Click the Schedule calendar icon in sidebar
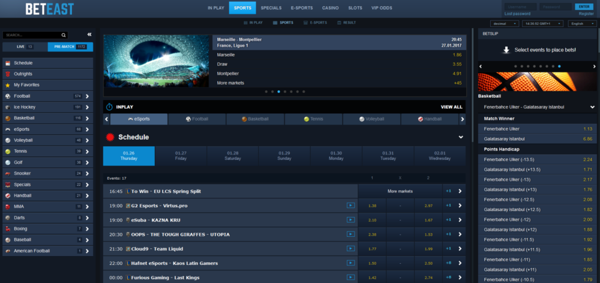This screenshot has height=283, width=600. (x=8, y=63)
